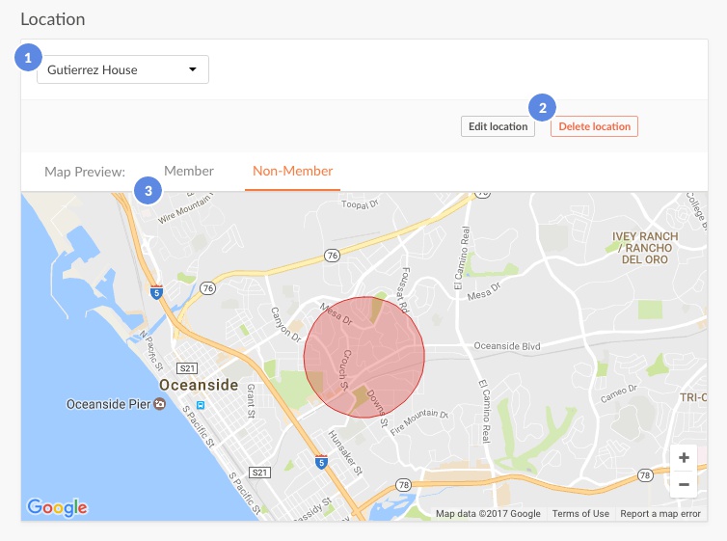Click the Canyon Dr label
Viewport: 727px width, 541px height.
286,325
